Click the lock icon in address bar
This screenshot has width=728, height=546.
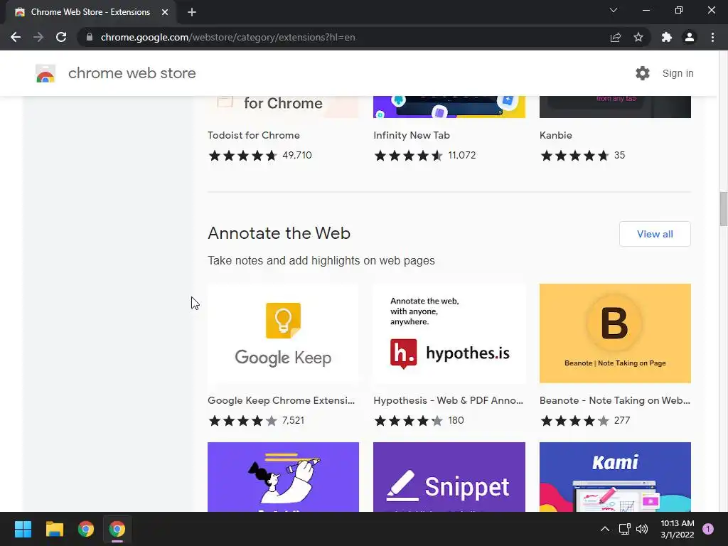pyautogui.click(x=90, y=37)
